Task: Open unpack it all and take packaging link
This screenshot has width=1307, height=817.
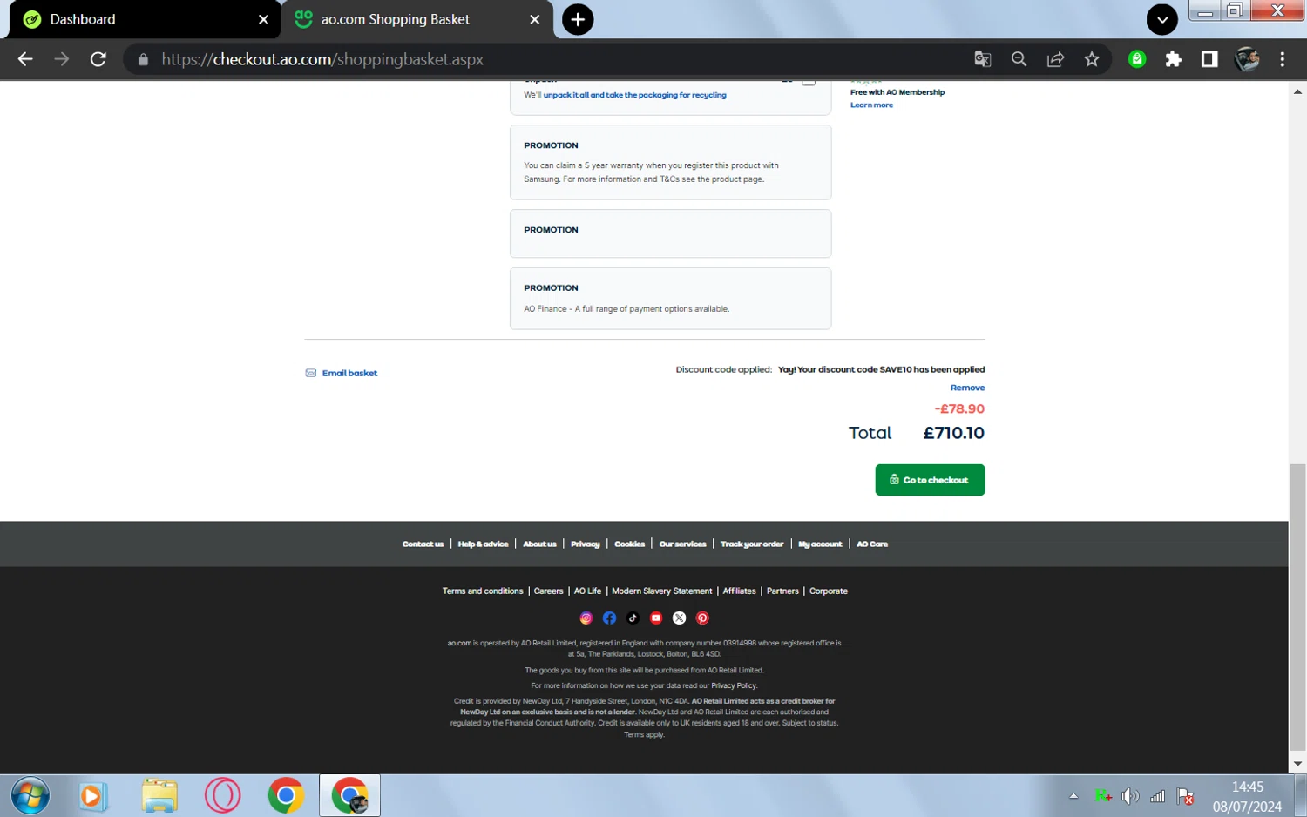Action: tap(634, 95)
